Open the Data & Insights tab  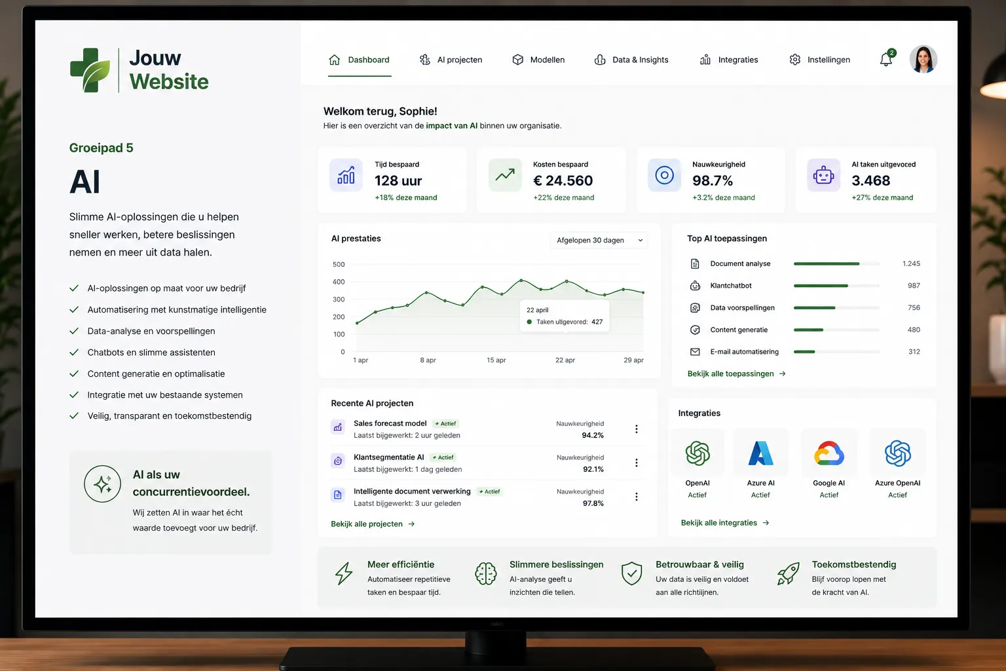point(631,60)
